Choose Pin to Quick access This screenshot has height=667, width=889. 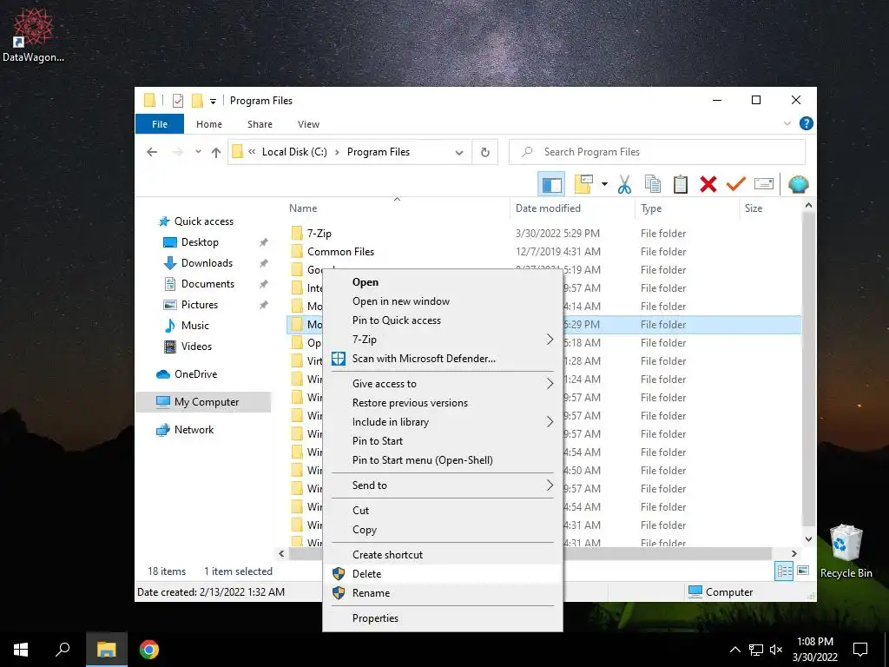(x=396, y=320)
